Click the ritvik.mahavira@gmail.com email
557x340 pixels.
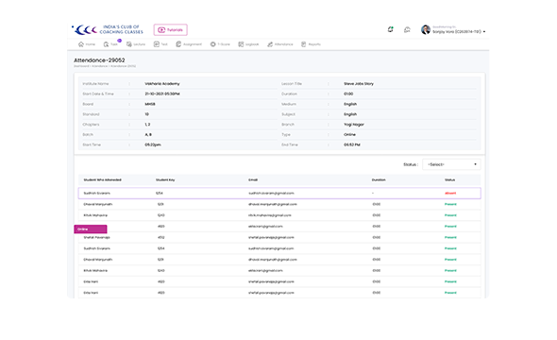tap(270, 215)
